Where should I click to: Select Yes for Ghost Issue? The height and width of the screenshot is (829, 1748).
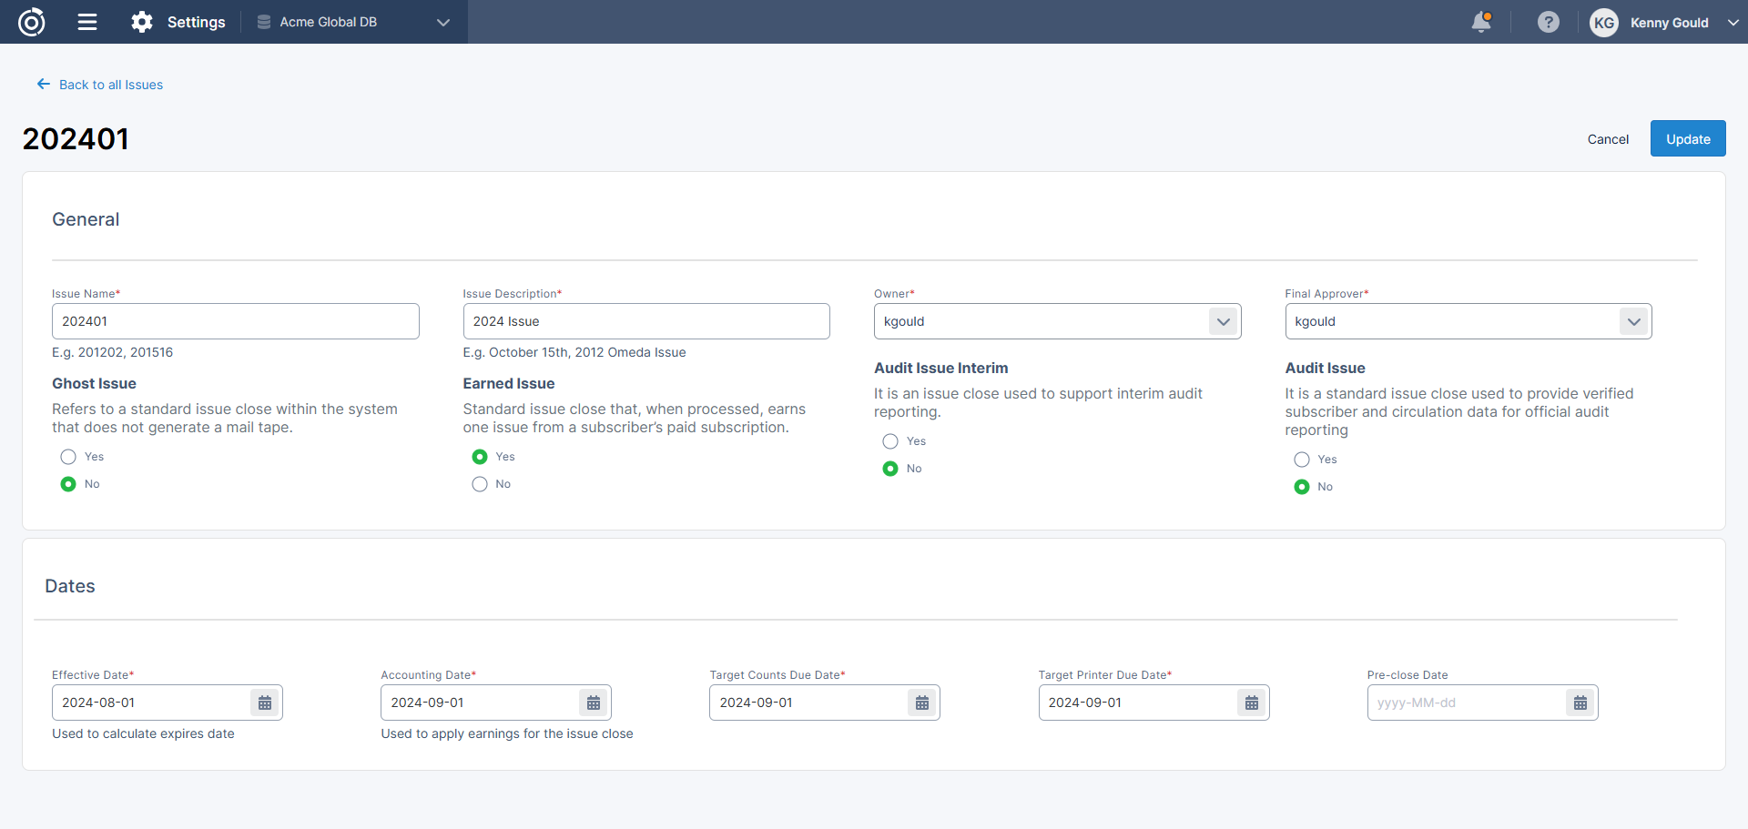pyautogui.click(x=68, y=457)
